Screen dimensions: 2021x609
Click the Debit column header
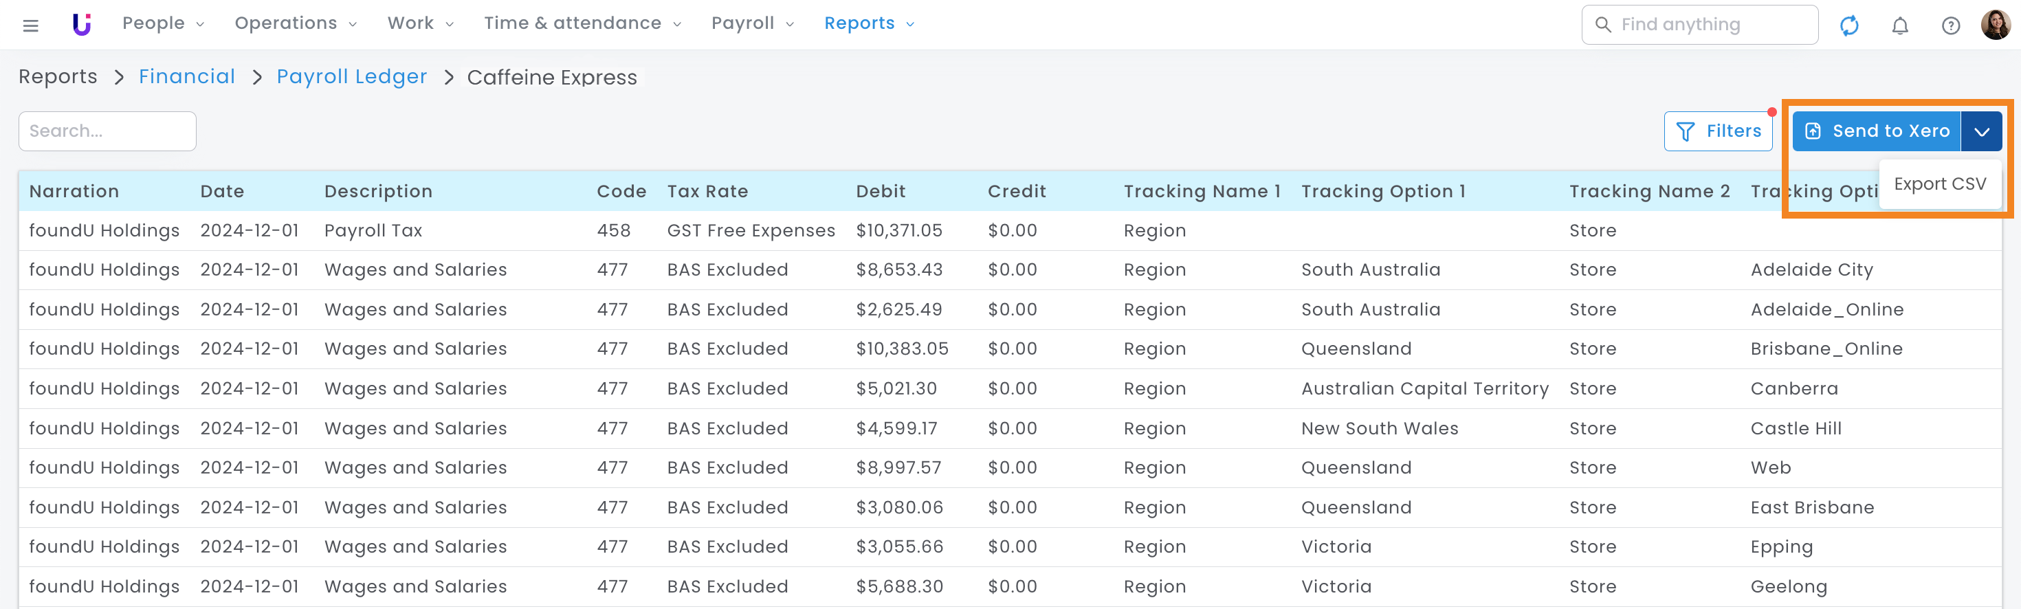pos(881,192)
